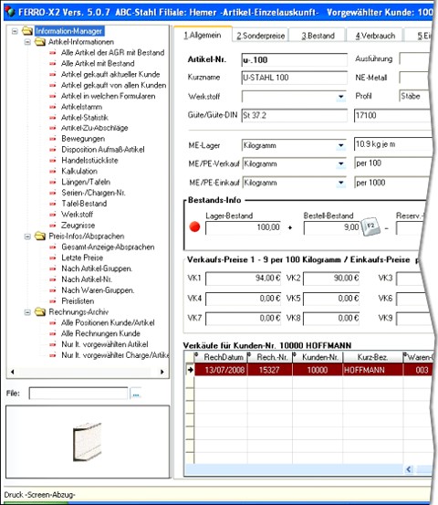Click the red icon beside Bewegungen
This screenshot has width=438, height=505.
click(53, 139)
